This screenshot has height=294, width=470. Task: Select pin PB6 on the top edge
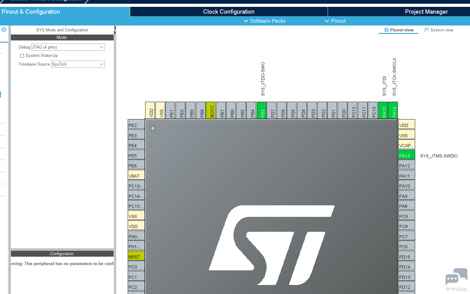(x=231, y=110)
